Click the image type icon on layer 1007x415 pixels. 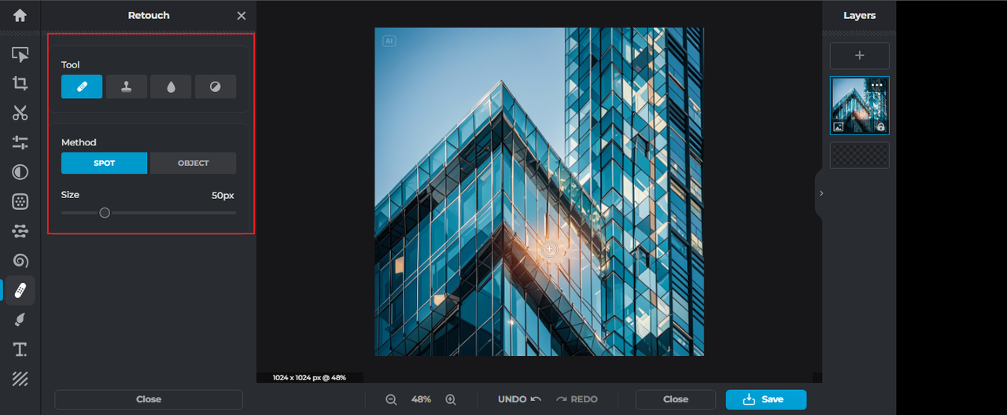839,127
